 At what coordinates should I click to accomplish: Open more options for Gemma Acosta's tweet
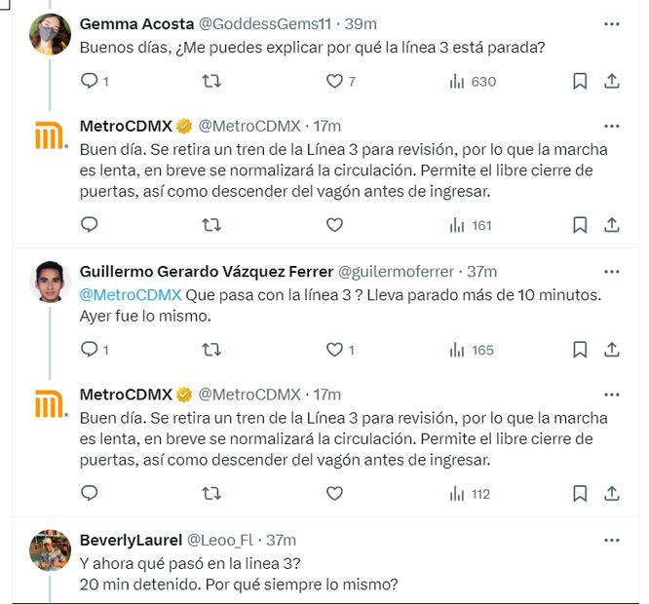pyautogui.click(x=612, y=22)
